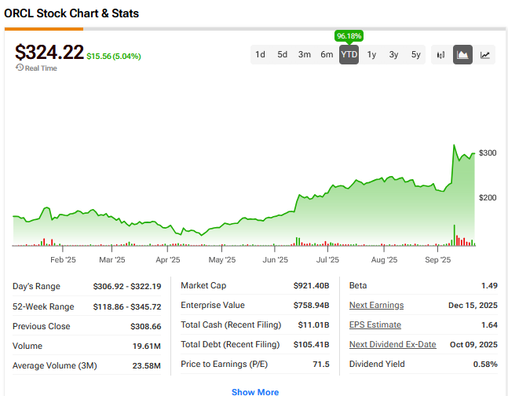Viewport: 508px width, 396px height.
Task: Open the EPS Estimate link
Action: coord(375,325)
